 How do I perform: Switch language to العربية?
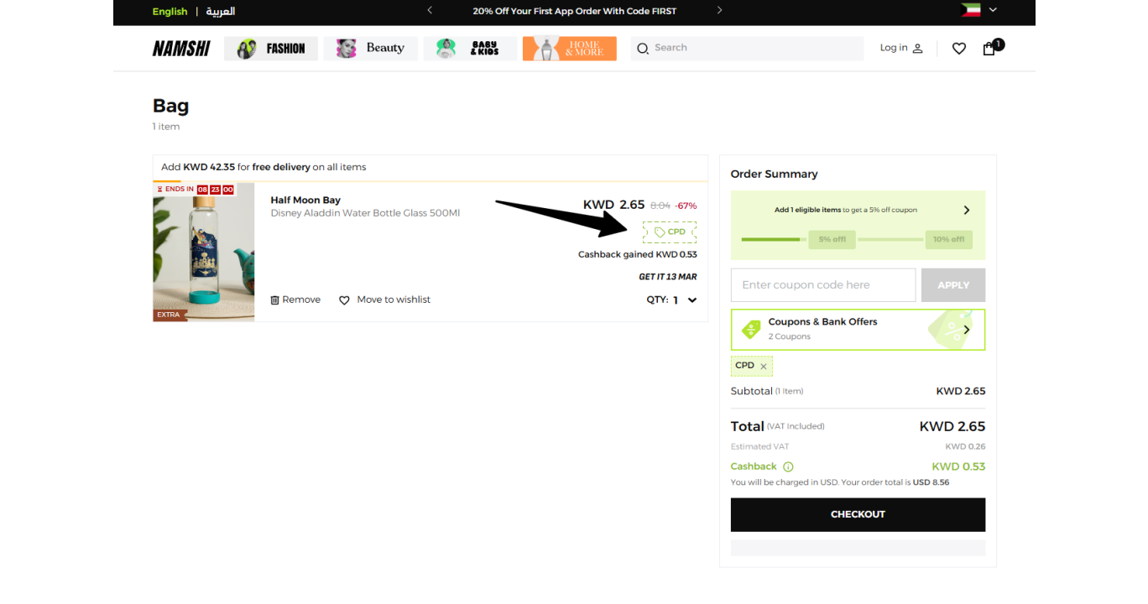click(x=221, y=12)
